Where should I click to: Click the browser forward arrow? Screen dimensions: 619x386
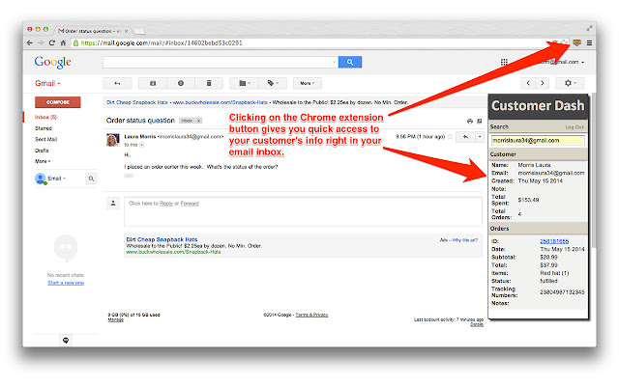click(x=41, y=42)
